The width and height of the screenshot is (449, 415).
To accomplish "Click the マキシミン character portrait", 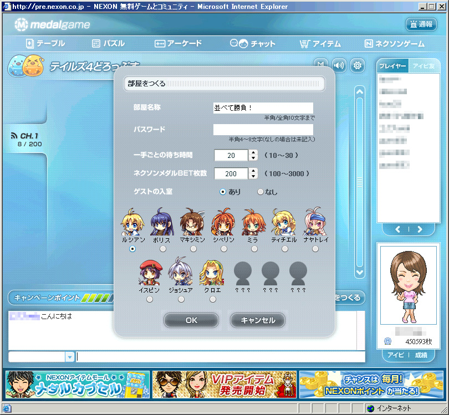I will click(x=192, y=222).
